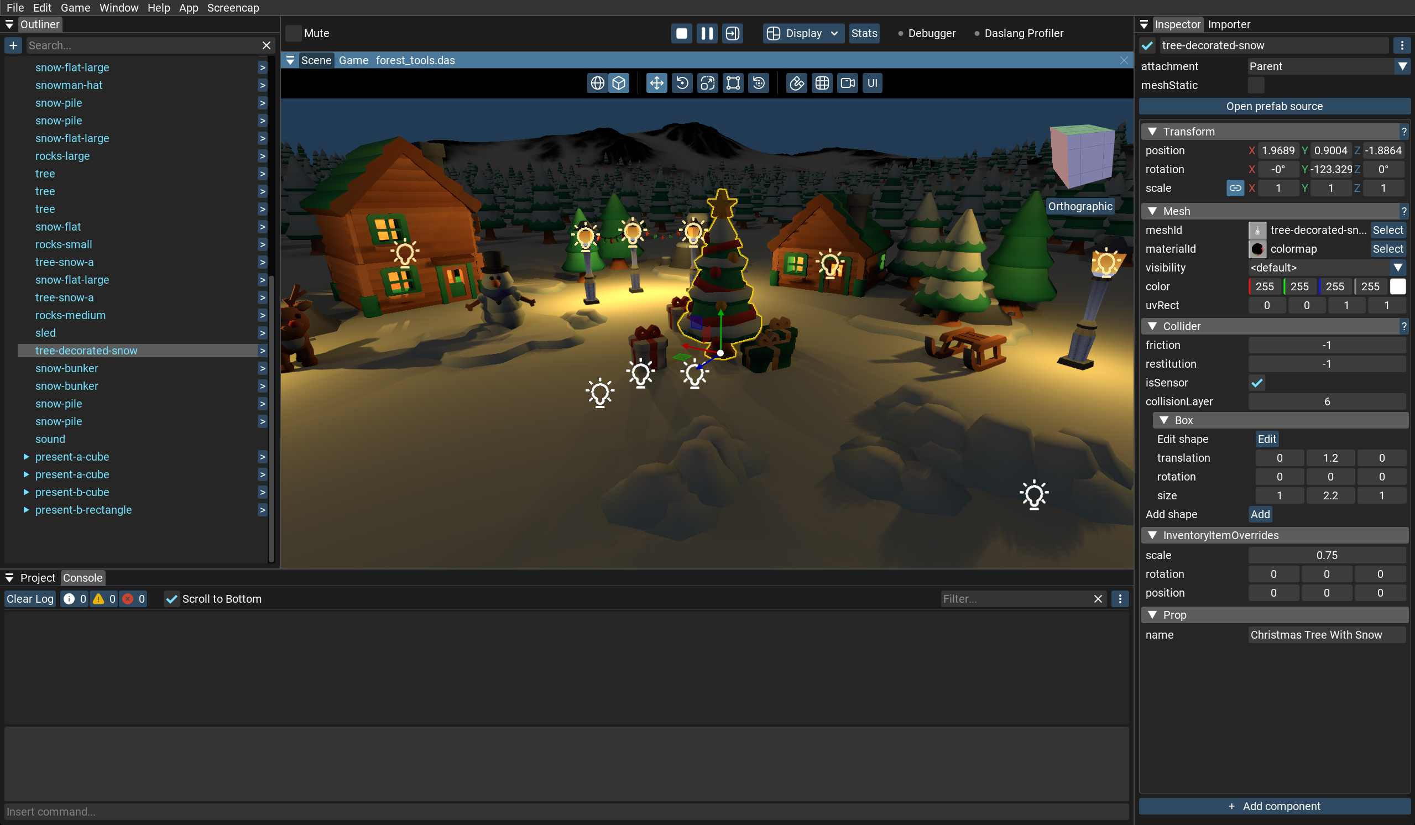The height and width of the screenshot is (825, 1415).
Task: Activate the rotate gizmo tool
Action: click(x=682, y=83)
